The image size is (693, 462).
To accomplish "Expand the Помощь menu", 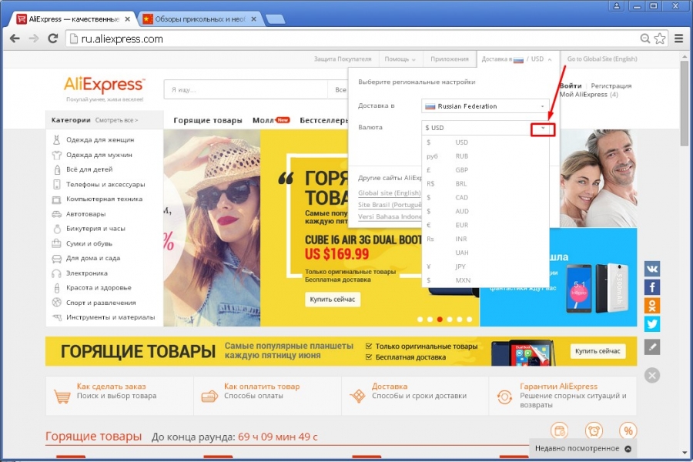I will tap(400, 59).
